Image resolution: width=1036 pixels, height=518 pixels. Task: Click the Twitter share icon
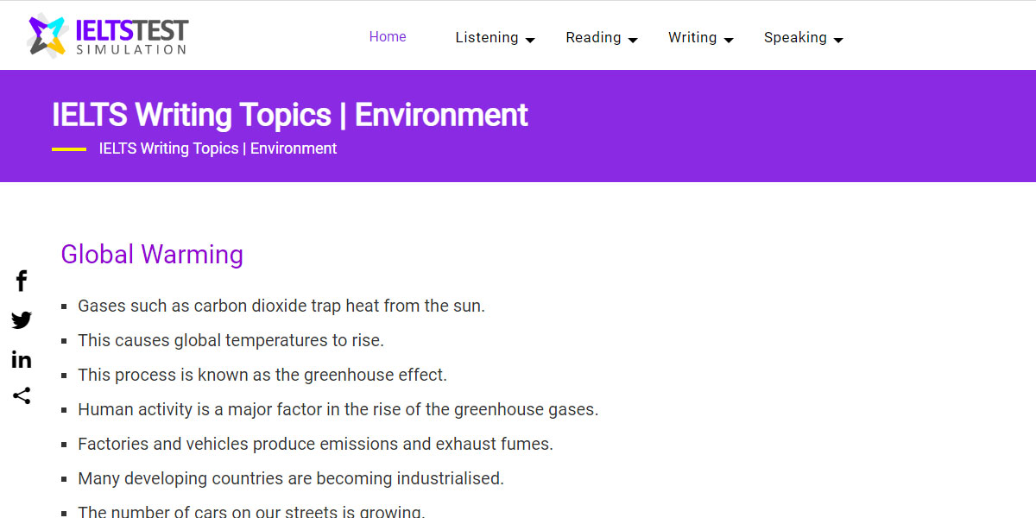[x=21, y=320]
